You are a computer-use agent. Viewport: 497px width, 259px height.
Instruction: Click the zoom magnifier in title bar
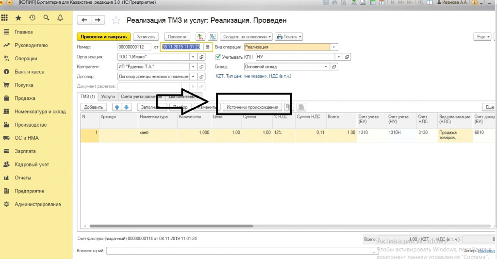(421, 2)
